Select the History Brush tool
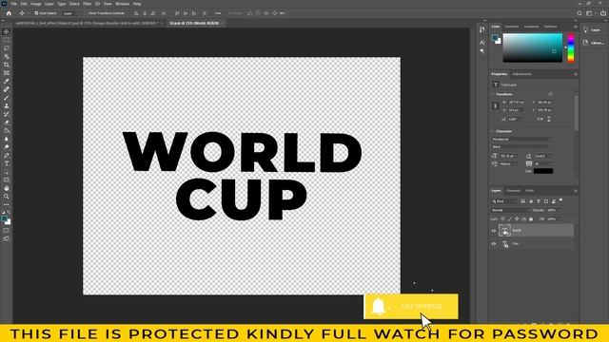The width and height of the screenshot is (609, 342). tap(7, 114)
